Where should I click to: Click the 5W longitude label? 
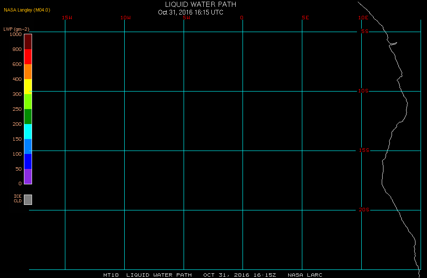[x=187, y=18]
